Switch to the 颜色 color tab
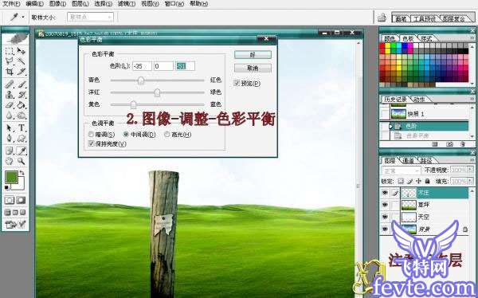 click(390, 38)
